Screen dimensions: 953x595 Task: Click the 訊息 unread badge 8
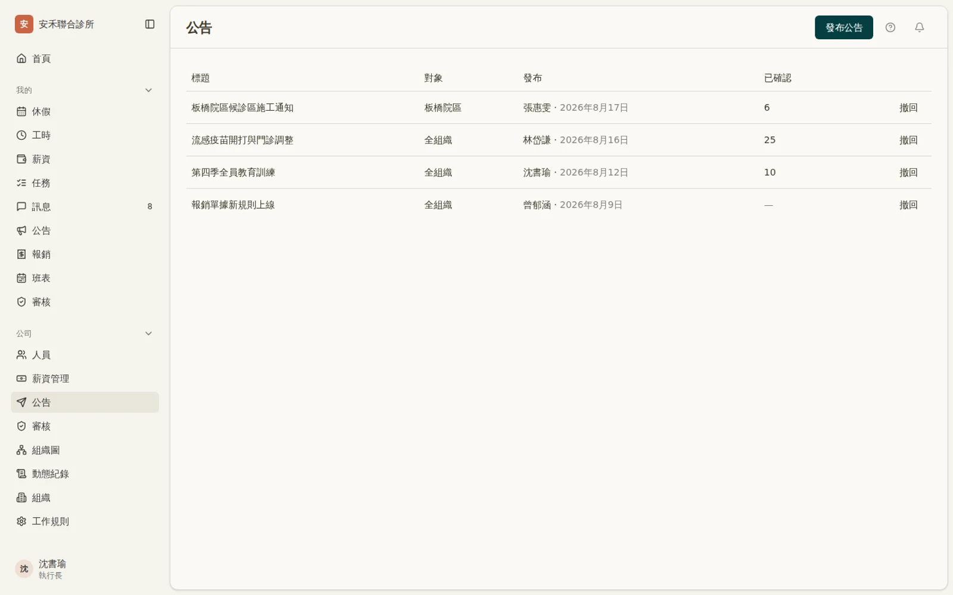tap(150, 206)
